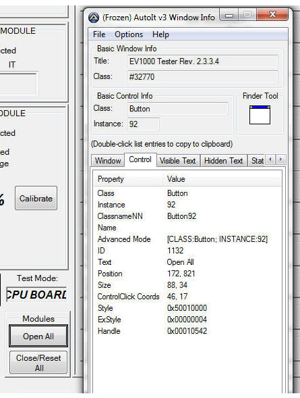
Task: Open the File menu
Action: (x=99, y=34)
